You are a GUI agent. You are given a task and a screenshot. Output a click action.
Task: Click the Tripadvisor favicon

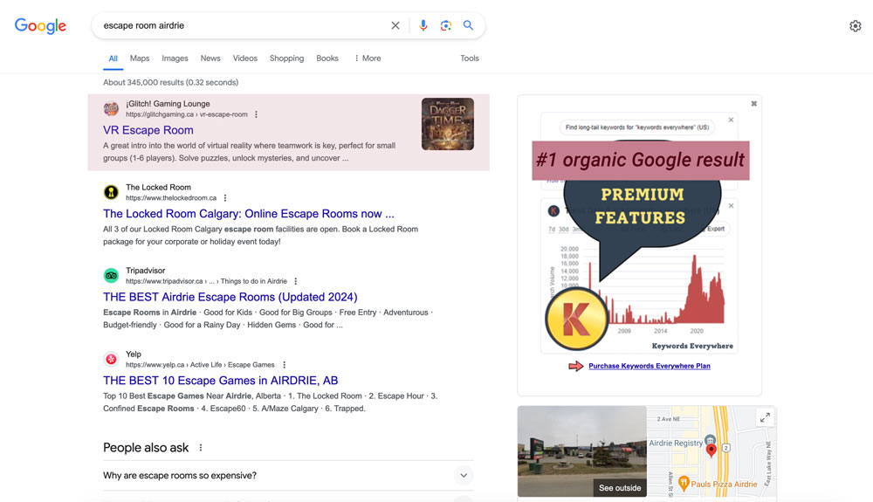pyautogui.click(x=111, y=276)
